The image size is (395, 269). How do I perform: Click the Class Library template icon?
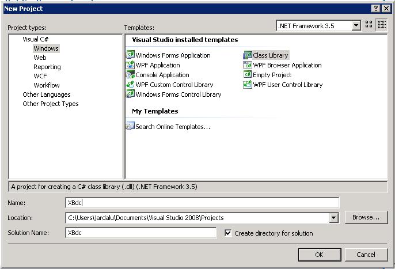(x=248, y=55)
